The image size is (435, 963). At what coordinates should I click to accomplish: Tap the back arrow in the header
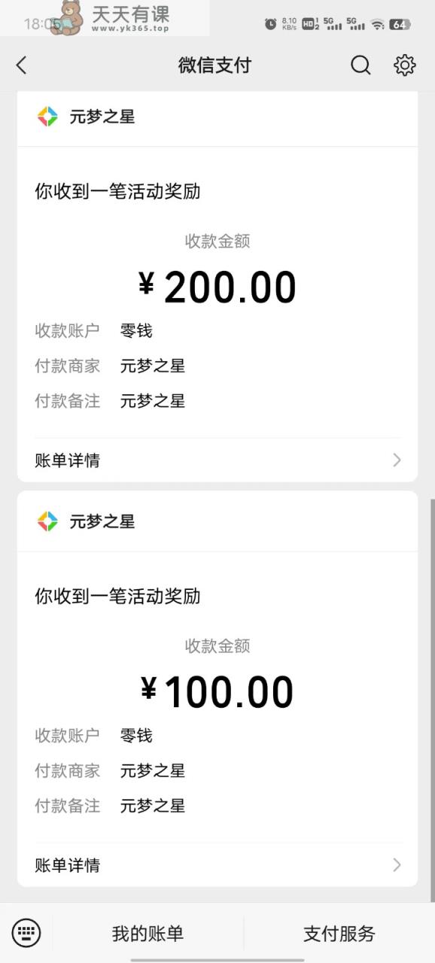click(x=21, y=65)
